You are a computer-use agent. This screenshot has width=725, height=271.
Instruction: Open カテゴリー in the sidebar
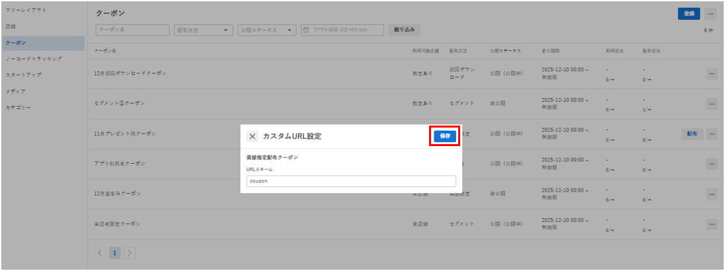tap(19, 107)
